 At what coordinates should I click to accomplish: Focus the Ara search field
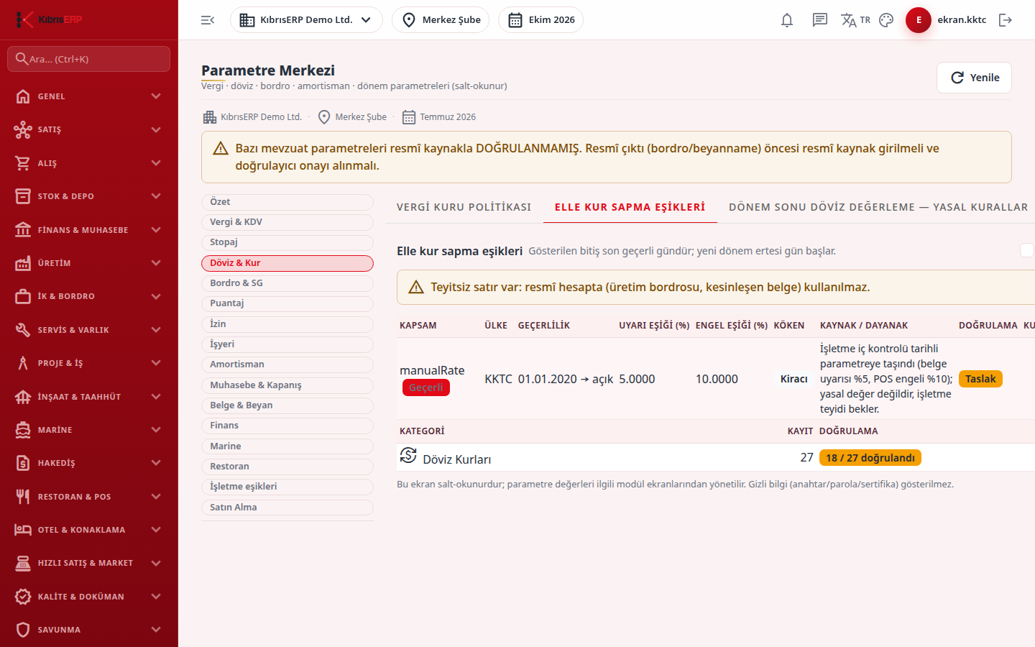[89, 59]
